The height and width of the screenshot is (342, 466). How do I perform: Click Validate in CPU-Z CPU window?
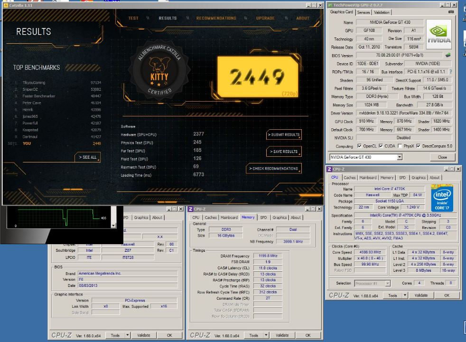(x=421, y=295)
